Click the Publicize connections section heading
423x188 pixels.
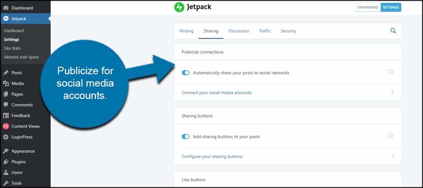[202, 52]
